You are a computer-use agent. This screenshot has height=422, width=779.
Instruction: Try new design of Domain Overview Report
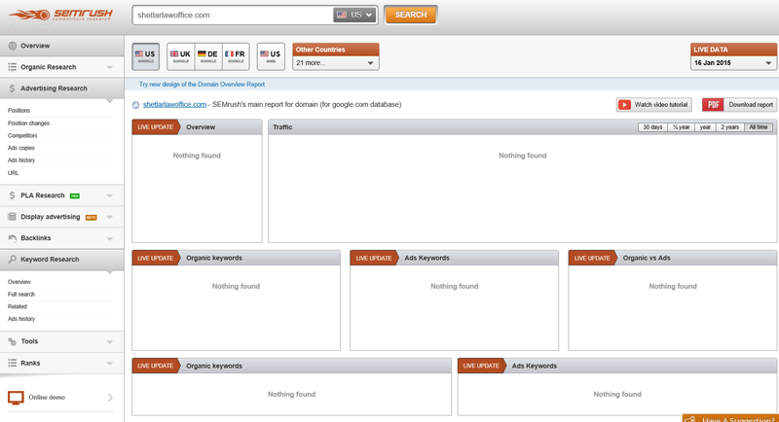point(202,85)
